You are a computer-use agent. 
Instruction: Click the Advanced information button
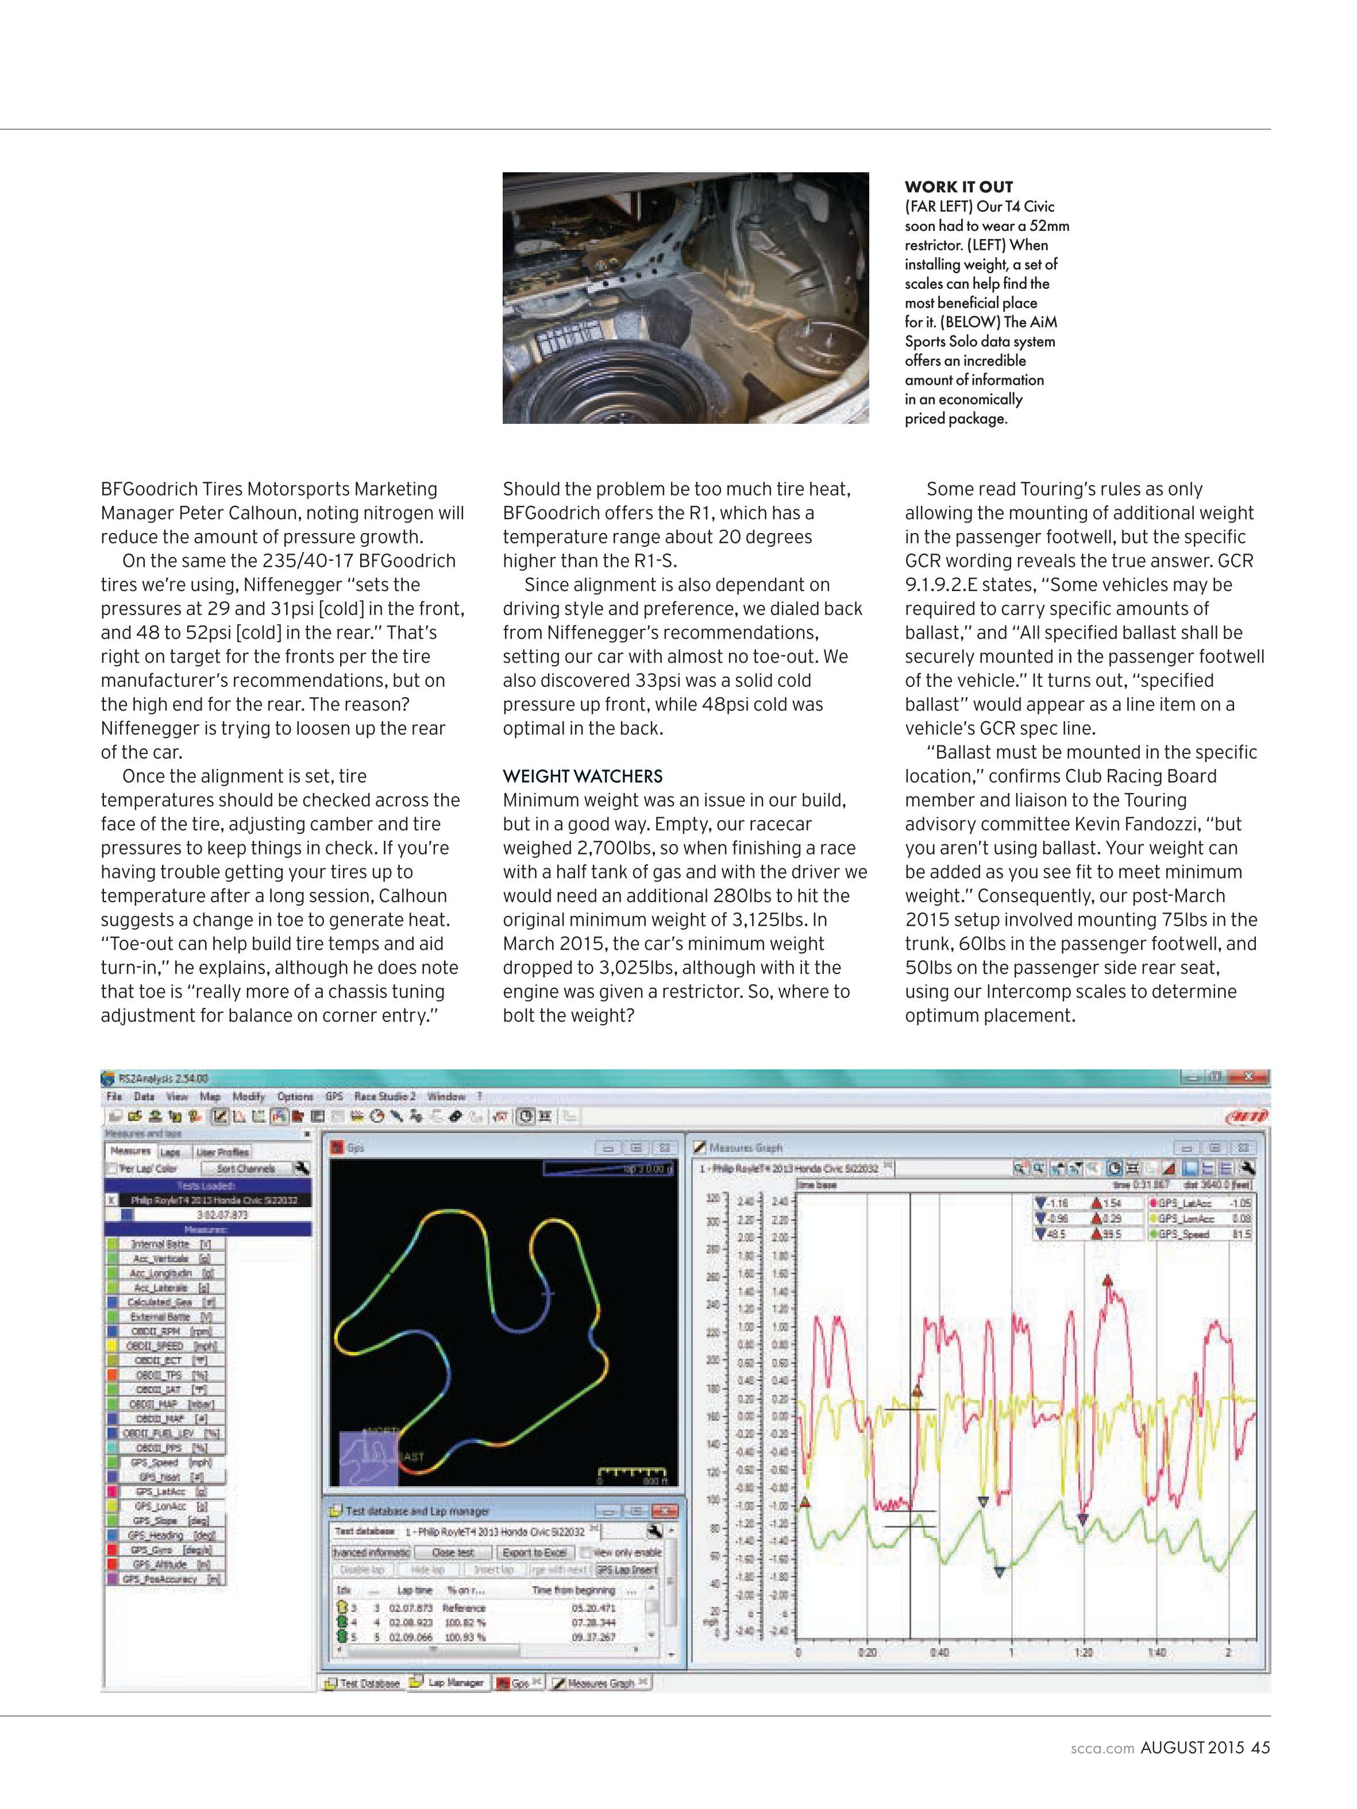371,1552
